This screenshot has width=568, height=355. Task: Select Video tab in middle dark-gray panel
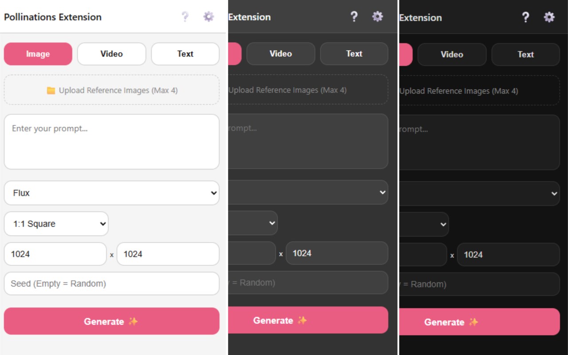click(x=281, y=54)
